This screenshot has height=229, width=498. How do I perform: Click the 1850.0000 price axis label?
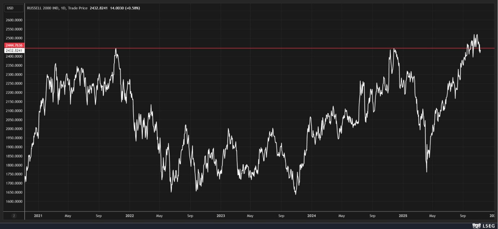pyautogui.click(x=14, y=156)
